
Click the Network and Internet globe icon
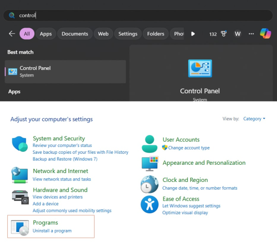coord(20,175)
